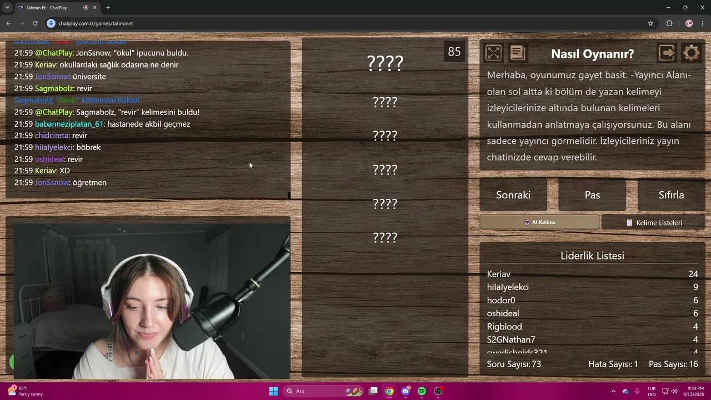Open the clock showing 9:59 PM
Image resolution: width=711 pixels, height=400 pixels.
coord(695,391)
